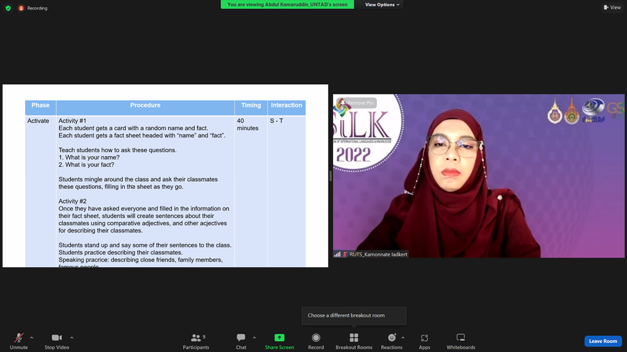Click '1. What is your name?' line
The height and width of the screenshot is (352, 627).
[x=89, y=157]
